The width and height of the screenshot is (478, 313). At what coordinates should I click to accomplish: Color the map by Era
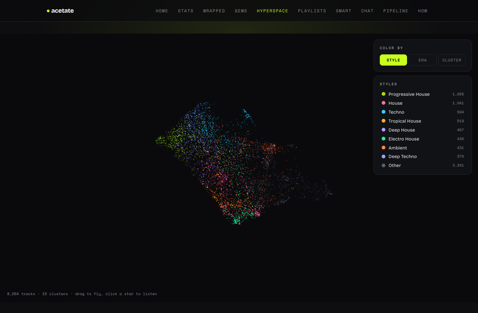tap(423, 60)
